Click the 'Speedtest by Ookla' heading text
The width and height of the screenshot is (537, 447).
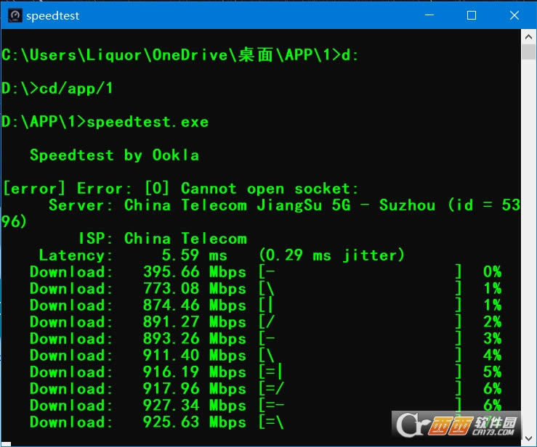pyautogui.click(x=114, y=155)
